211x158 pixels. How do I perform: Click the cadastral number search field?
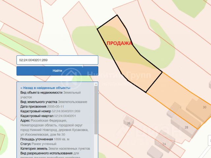(57, 60)
